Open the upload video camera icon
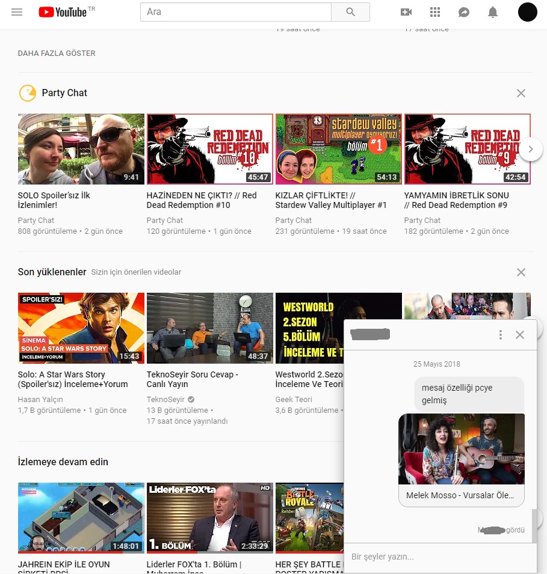The height and width of the screenshot is (574, 547). tap(406, 12)
